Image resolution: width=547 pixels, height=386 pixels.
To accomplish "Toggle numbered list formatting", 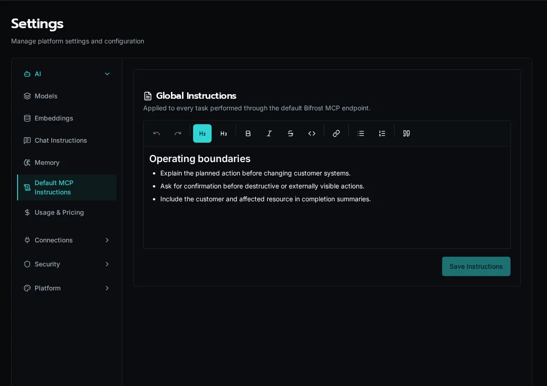I will click(x=382, y=133).
